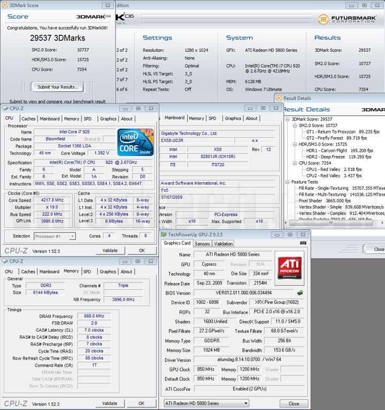Screen dimensions: 385x410
Task: Close the CPU-Z Mainboard window
Action: point(276,108)
